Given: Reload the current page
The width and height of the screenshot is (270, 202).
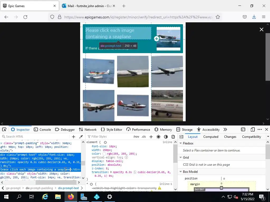Looking at the screenshot, I should pyautogui.click(x=25, y=17).
